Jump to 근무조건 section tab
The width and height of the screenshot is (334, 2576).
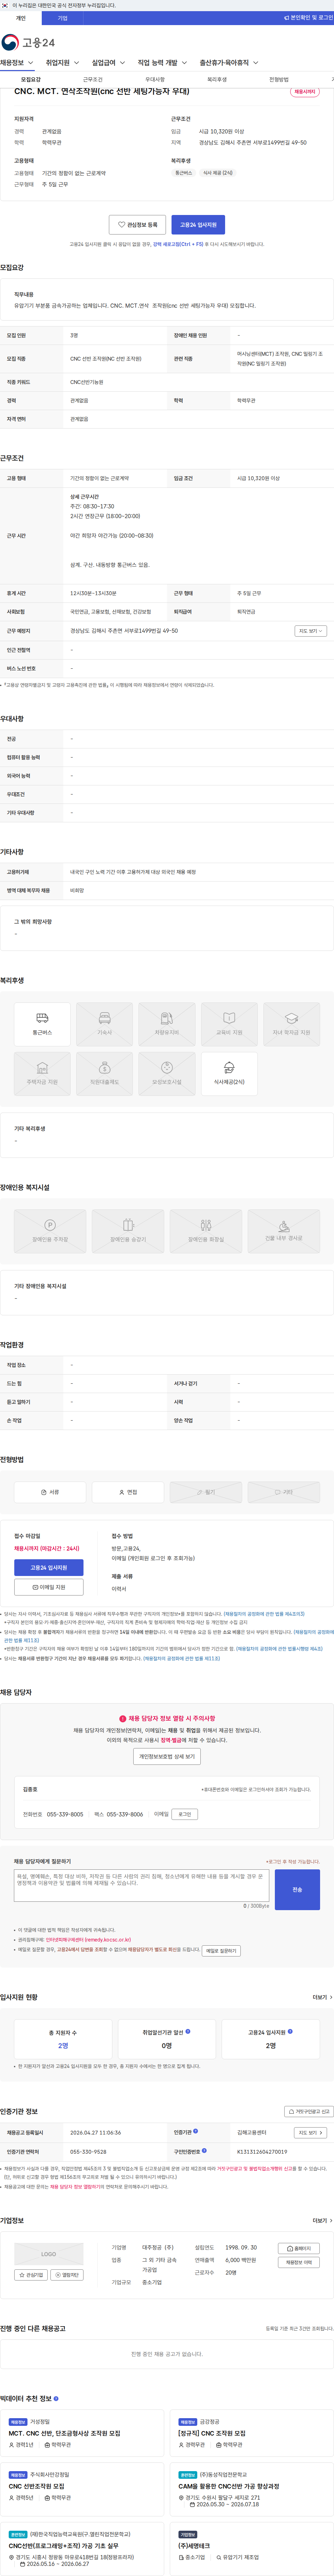pos(93,79)
